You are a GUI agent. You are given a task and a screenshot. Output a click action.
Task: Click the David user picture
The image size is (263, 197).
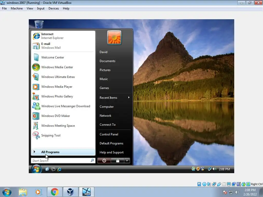click(x=114, y=37)
